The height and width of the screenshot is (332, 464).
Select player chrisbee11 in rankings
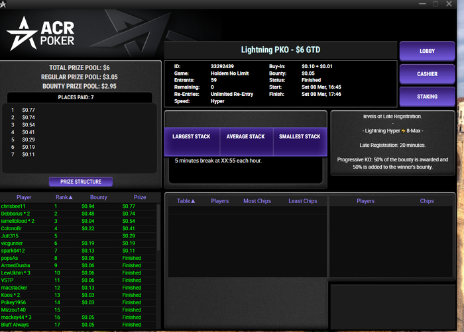pos(78,206)
